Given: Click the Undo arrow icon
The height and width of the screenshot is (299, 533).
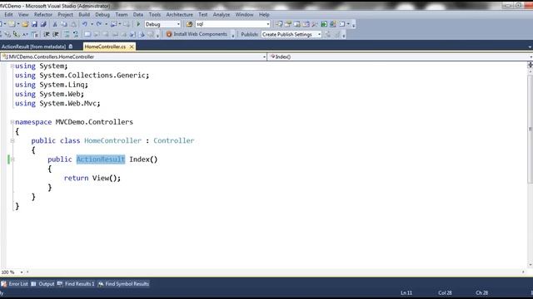Looking at the screenshot, I should tap(85, 24).
